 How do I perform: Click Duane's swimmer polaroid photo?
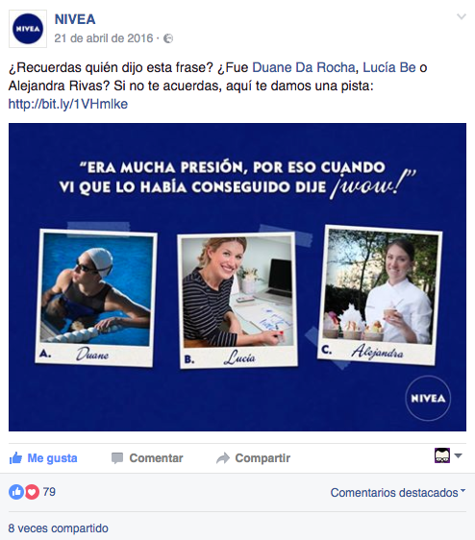[96, 298]
